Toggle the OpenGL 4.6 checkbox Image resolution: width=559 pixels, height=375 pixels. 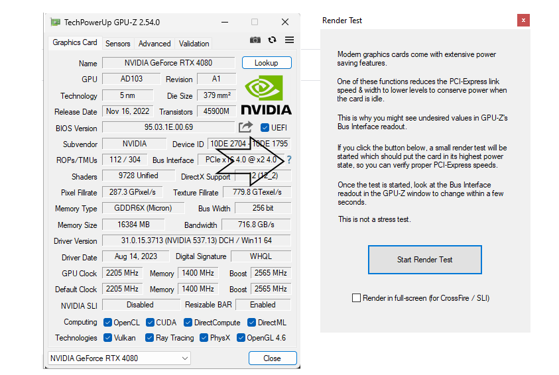click(241, 338)
